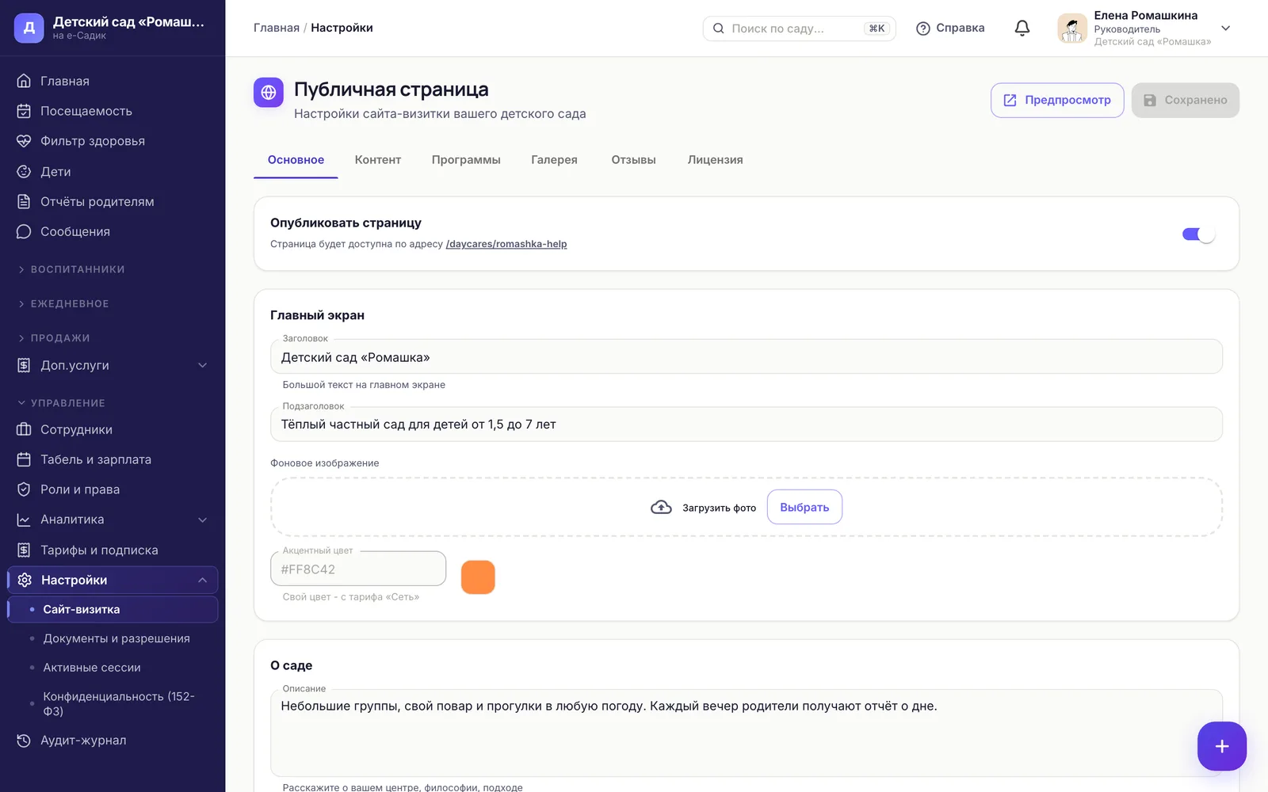
Task: Expand the Доп.услуги chevron
Action: [x=202, y=365]
